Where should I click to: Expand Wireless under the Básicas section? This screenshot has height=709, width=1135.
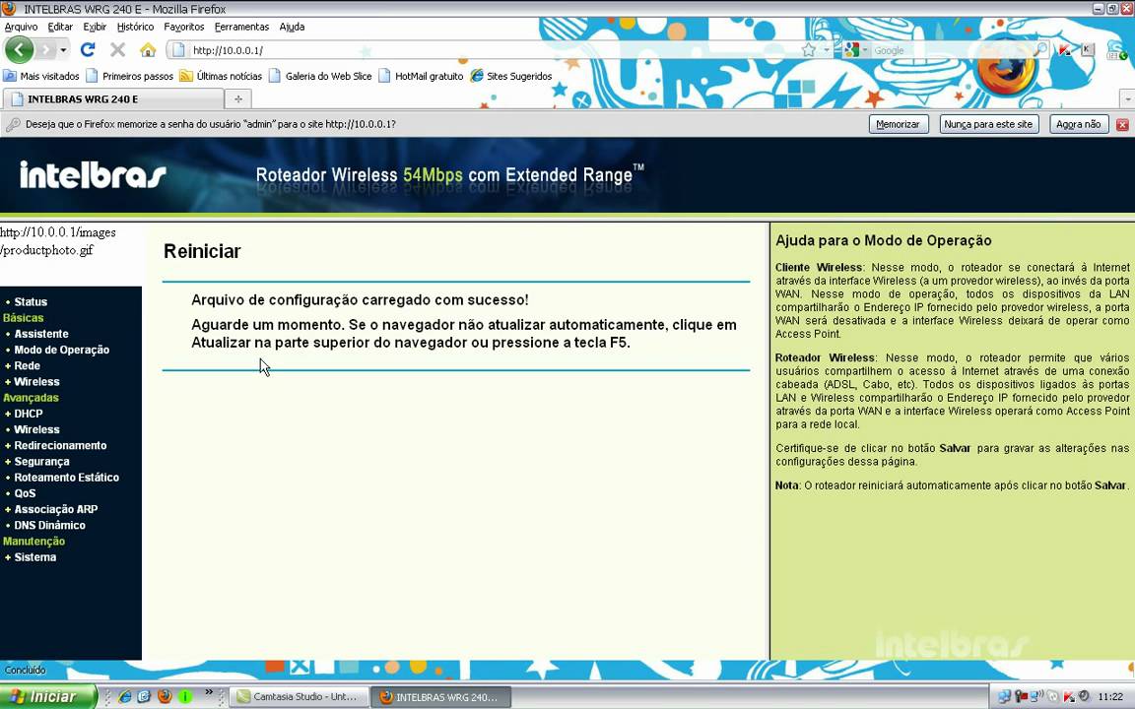pyautogui.click(x=36, y=381)
